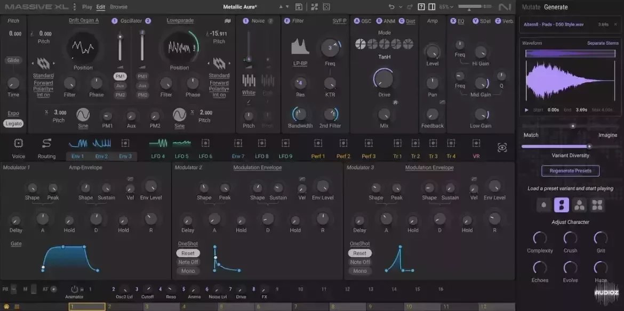624x311 pixels.
Task: Toggle Legato in the Pitch section
Action: [x=13, y=124]
